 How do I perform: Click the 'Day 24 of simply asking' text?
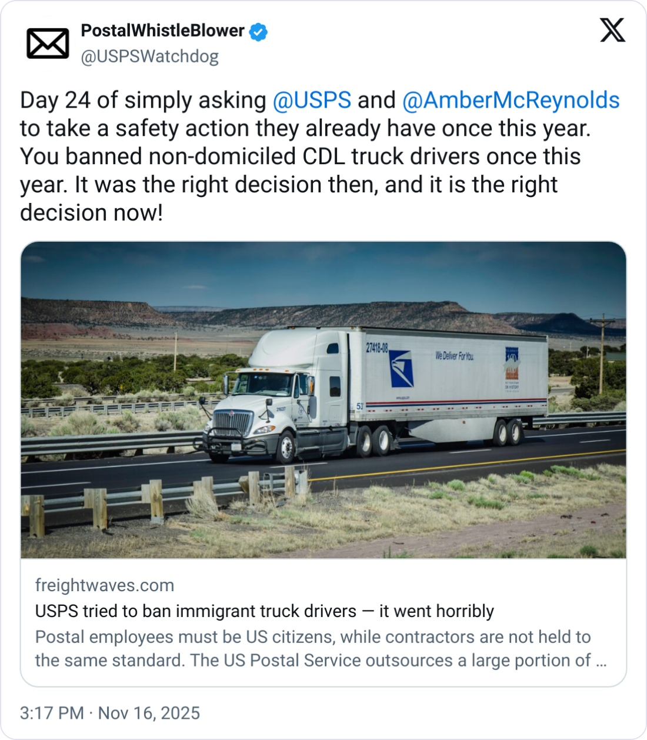(143, 100)
